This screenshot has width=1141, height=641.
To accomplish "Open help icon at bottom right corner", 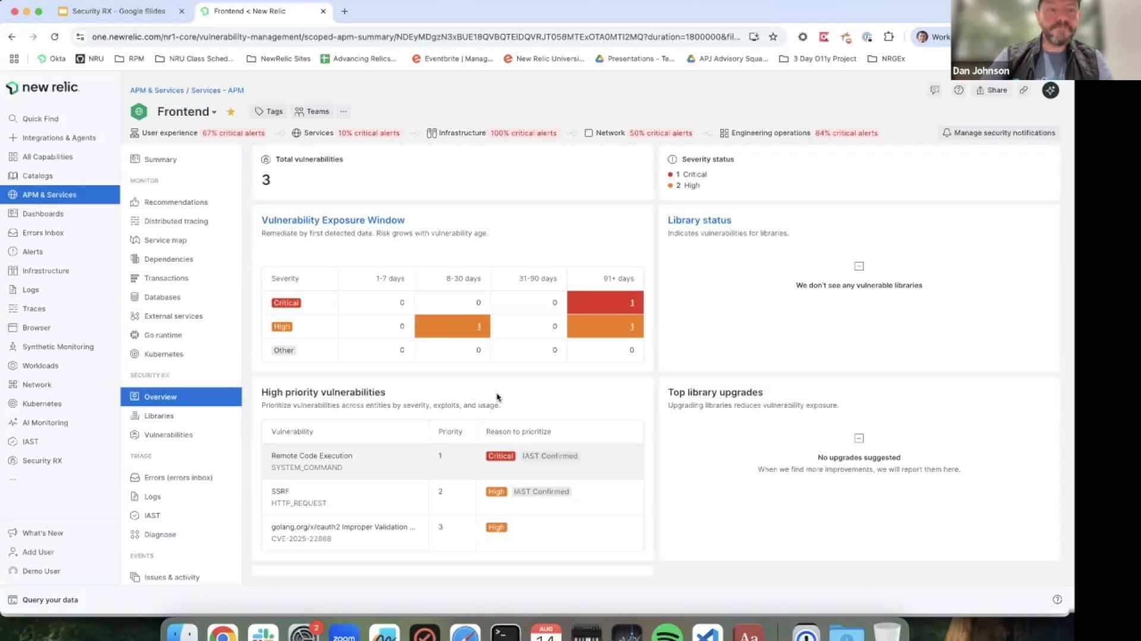I will tap(1057, 599).
